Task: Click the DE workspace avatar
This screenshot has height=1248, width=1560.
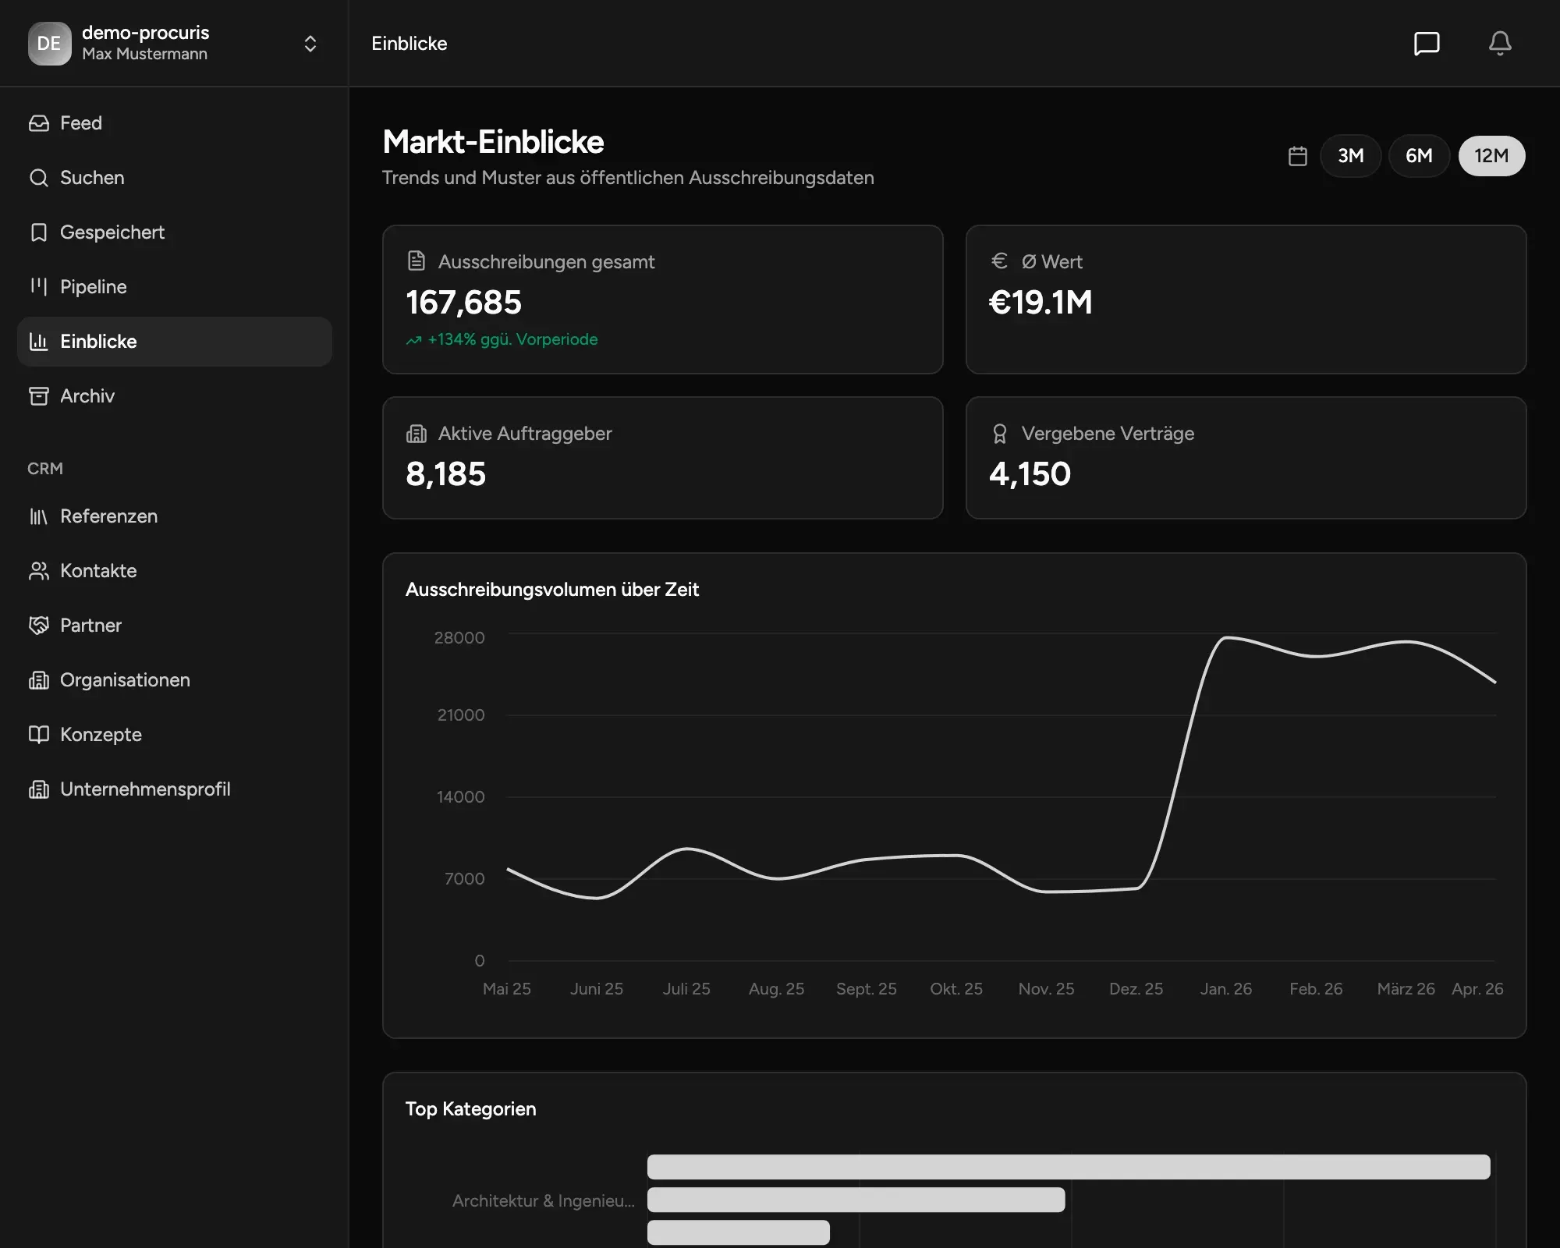Action: pyautogui.click(x=49, y=44)
